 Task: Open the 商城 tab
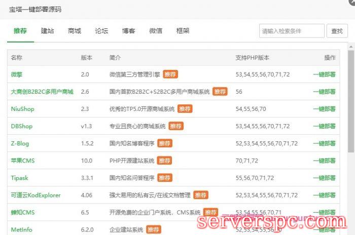75,31
